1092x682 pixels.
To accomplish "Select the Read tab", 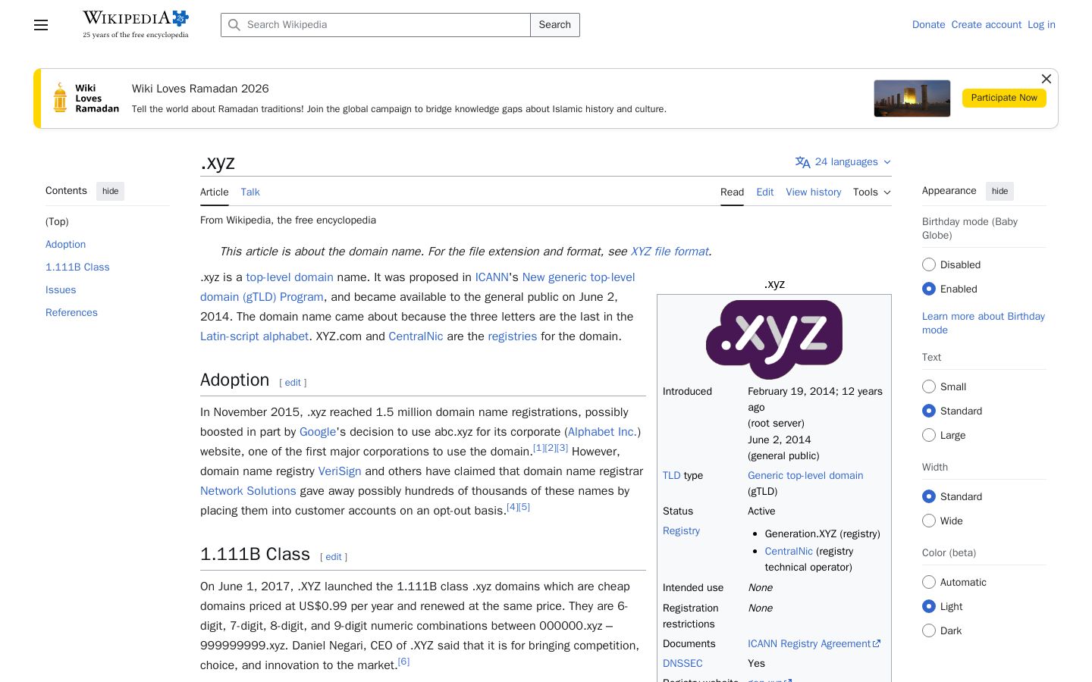I will click(732, 192).
